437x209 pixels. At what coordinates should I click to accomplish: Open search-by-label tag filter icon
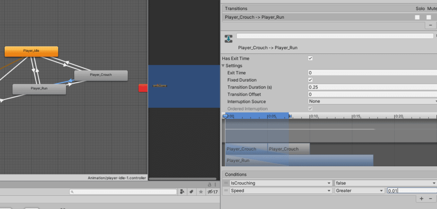point(192,192)
